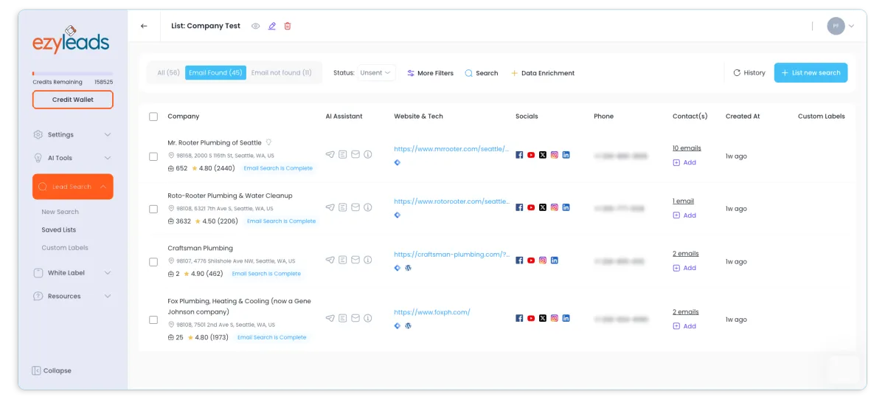Click Mr. Rooter's AI paper-plane send icon

click(330, 155)
